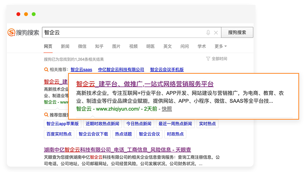Click the Sogou search logo

[x=23, y=32]
